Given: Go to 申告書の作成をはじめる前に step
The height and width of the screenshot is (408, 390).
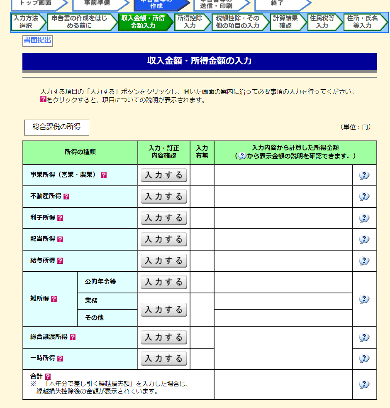Looking at the screenshot, I should coord(82,22).
